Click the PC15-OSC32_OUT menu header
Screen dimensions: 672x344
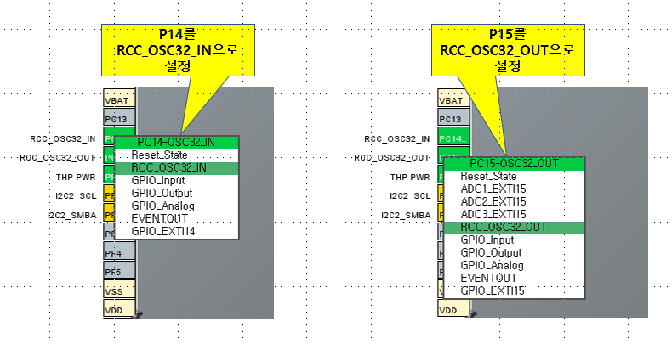[x=515, y=163]
